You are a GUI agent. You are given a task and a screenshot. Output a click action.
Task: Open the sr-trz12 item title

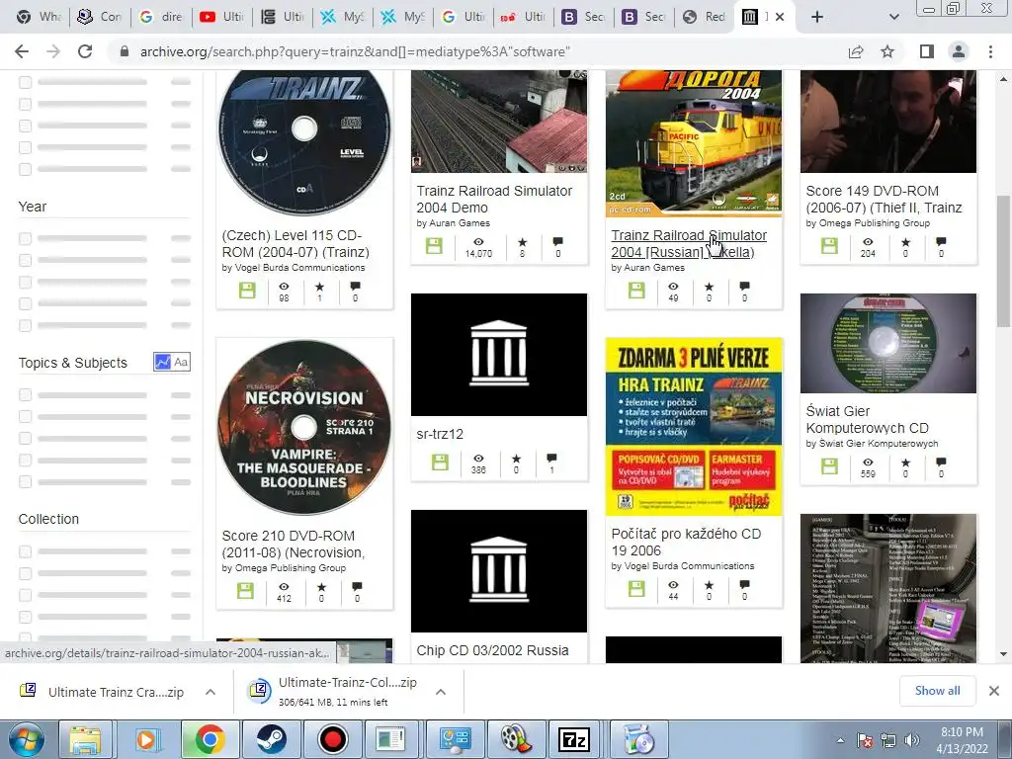(x=440, y=435)
